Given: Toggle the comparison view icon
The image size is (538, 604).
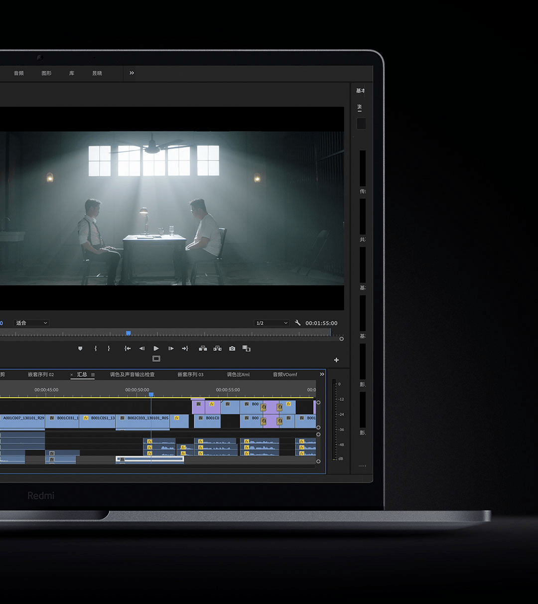Looking at the screenshot, I should [x=246, y=348].
